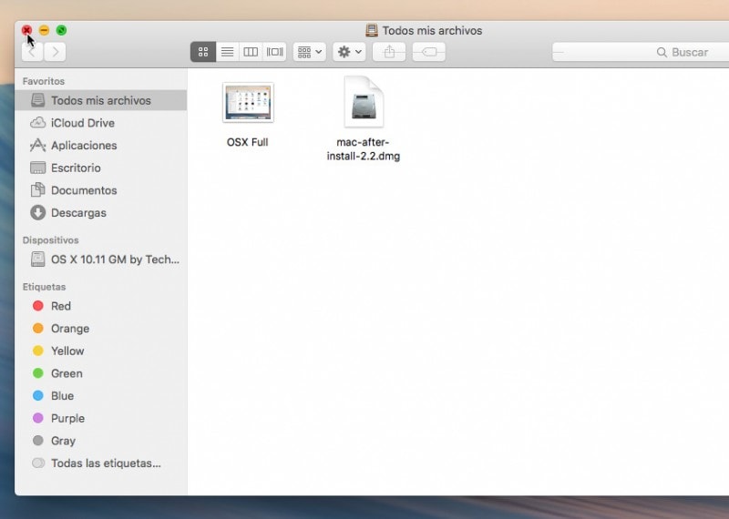Open Escritorio in sidebar
The width and height of the screenshot is (729, 519).
click(101, 168)
